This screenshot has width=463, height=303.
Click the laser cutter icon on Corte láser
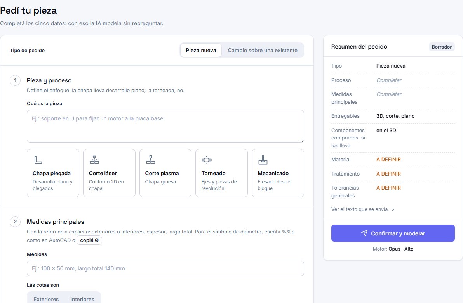tap(94, 160)
